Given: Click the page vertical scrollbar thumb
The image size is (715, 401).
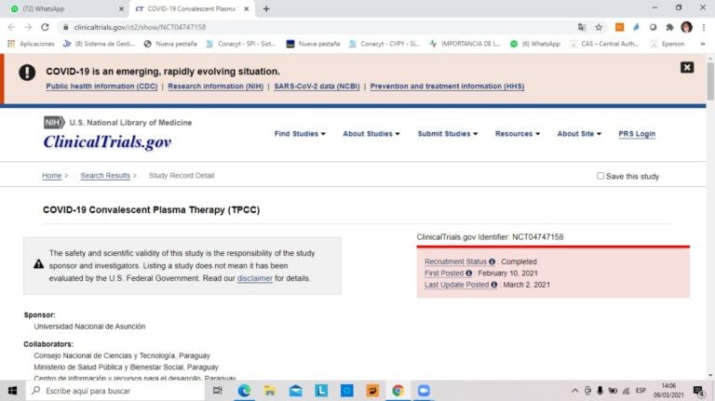Looking at the screenshot, I should pyautogui.click(x=710, y=81).
